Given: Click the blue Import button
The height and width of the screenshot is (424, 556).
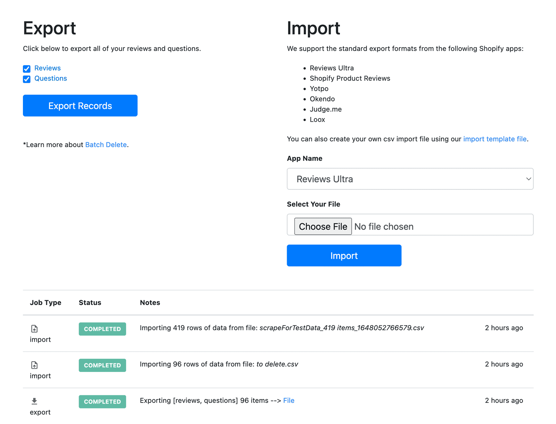Looking at the screenshot, I should 344,256.
